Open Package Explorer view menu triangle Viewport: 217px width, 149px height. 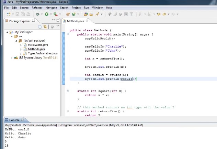pyautogui.click(x=57, y=26)
